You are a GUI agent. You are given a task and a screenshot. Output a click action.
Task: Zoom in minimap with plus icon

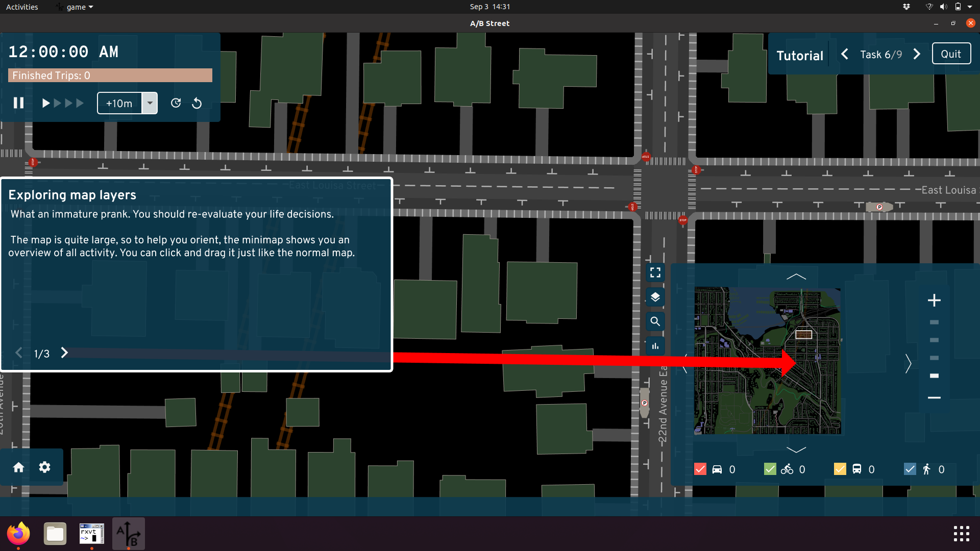tap(934, 300)
